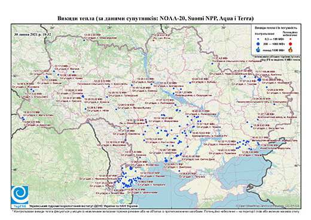Screen dimensions: 311x220
Task: Click the 24° longitude label at top
Action: (53, 27)
